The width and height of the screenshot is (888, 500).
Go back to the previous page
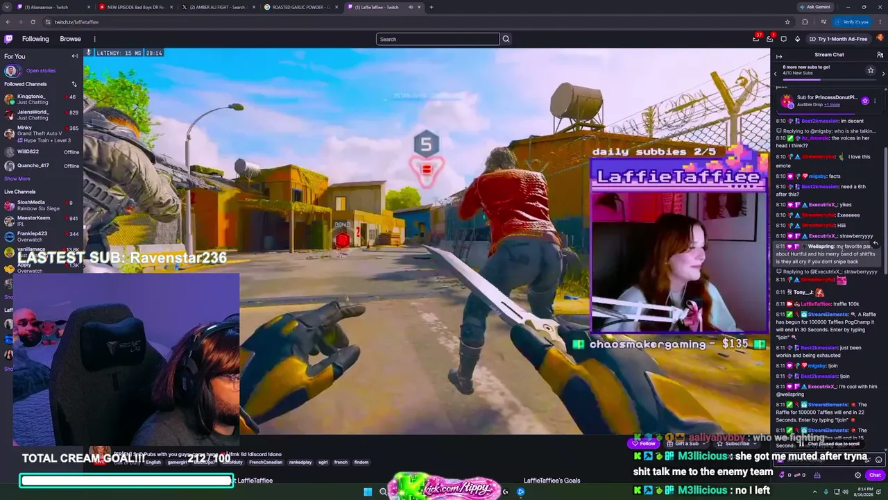[x=8, y=22]
